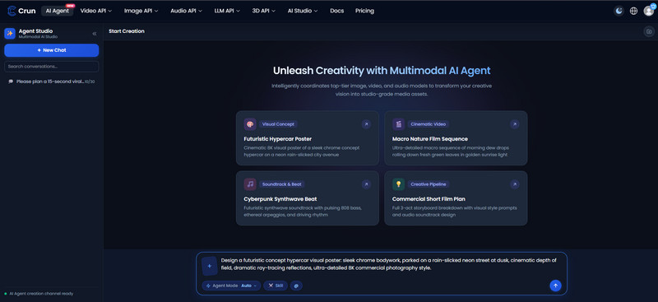Expand the 3D API menu

pyautogui.click(x=263, y=11)
